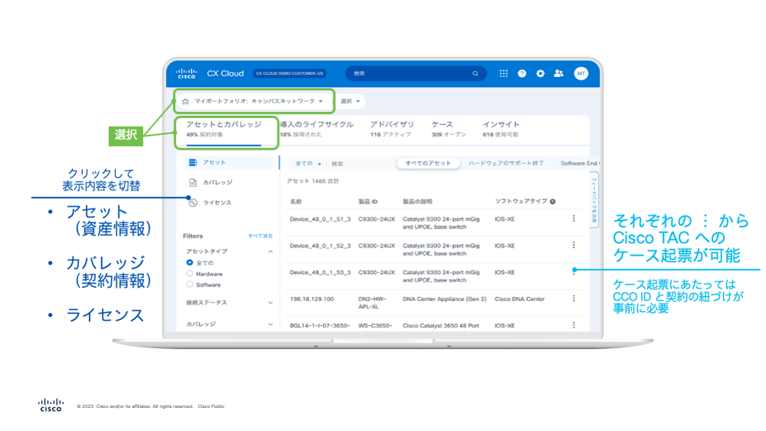Switch to インサイト tab
Viewport: 766px width, 431px height.
click(501, 129)
